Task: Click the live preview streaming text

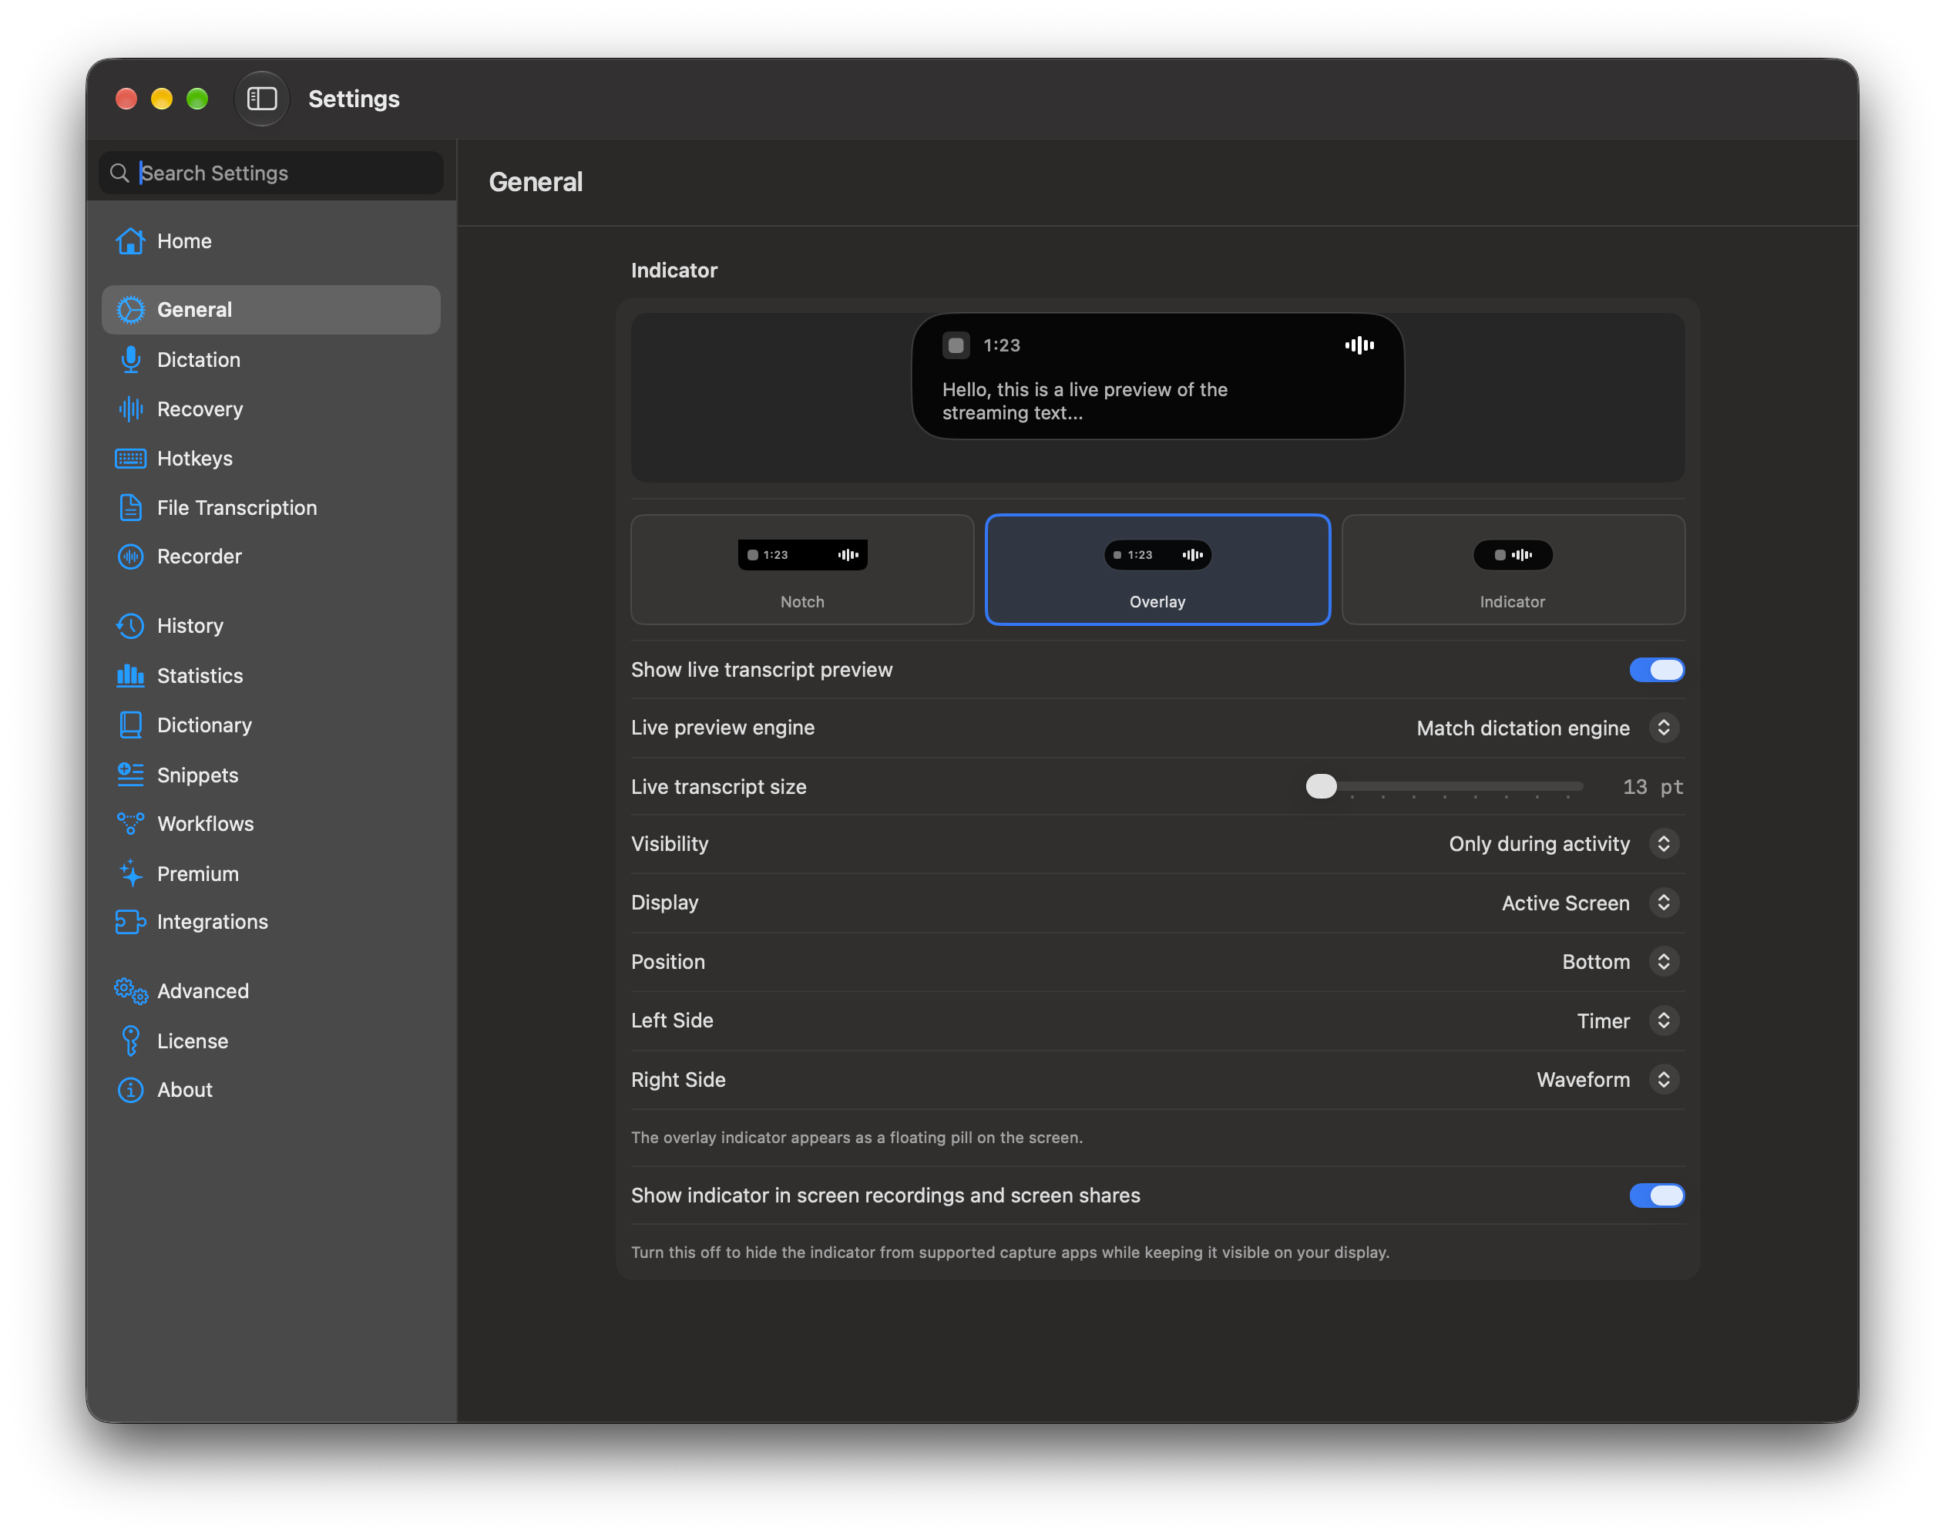Action: pyautogui.click(x=1084, y=402)
